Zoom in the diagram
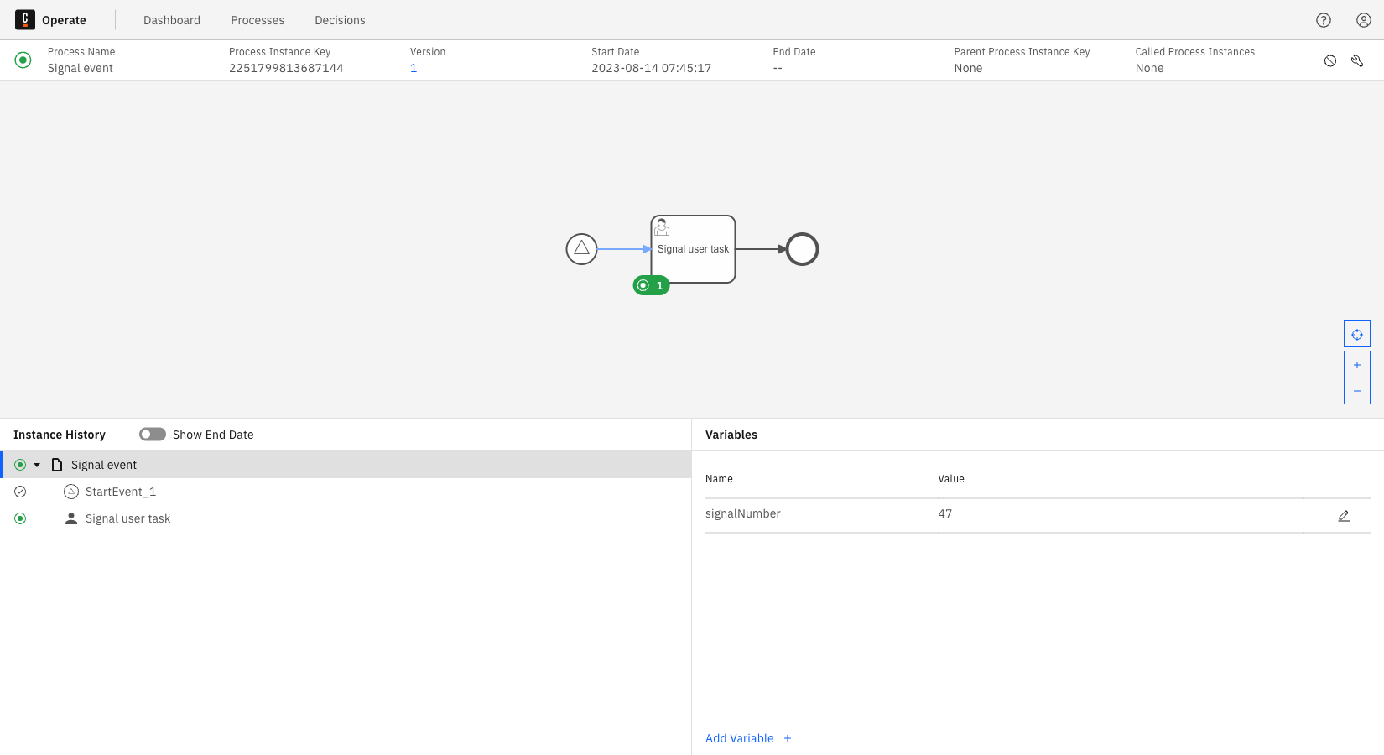Screen dimensions: 1384x755 1357,364
